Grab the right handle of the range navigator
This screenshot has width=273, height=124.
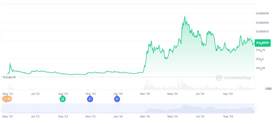point(254,108)
